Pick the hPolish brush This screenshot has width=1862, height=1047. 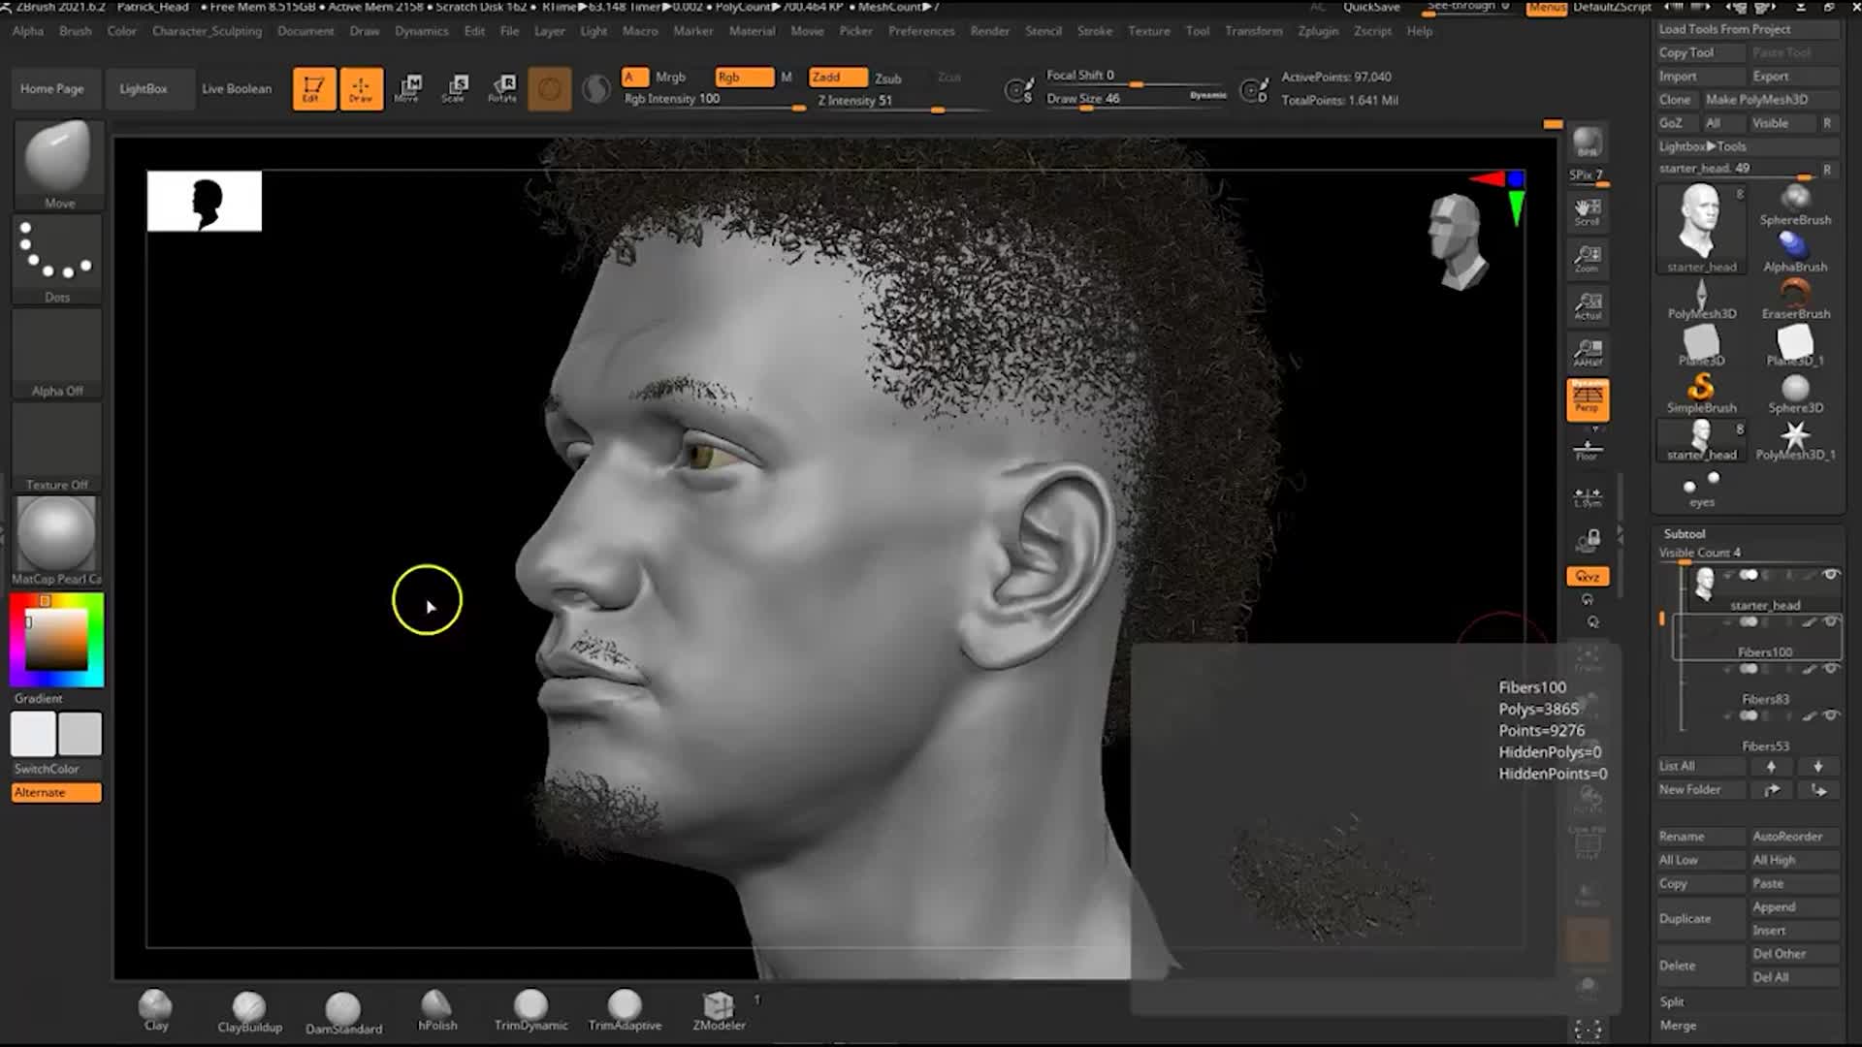437,1010
